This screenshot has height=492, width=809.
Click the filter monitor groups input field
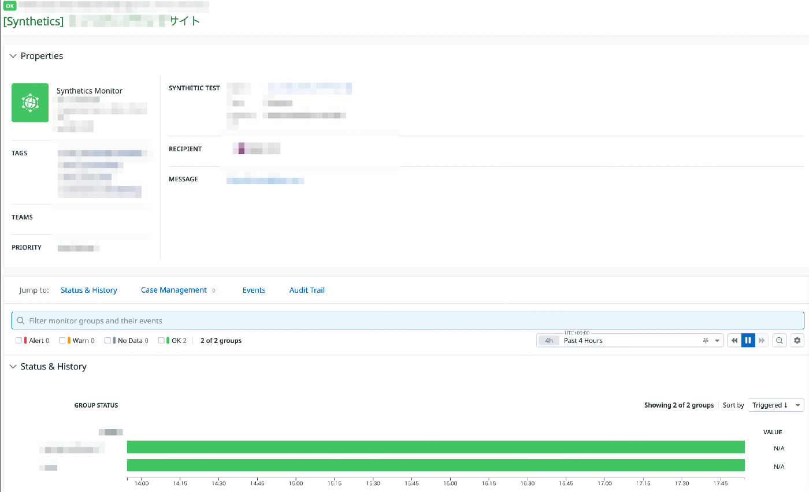point(408,320)
